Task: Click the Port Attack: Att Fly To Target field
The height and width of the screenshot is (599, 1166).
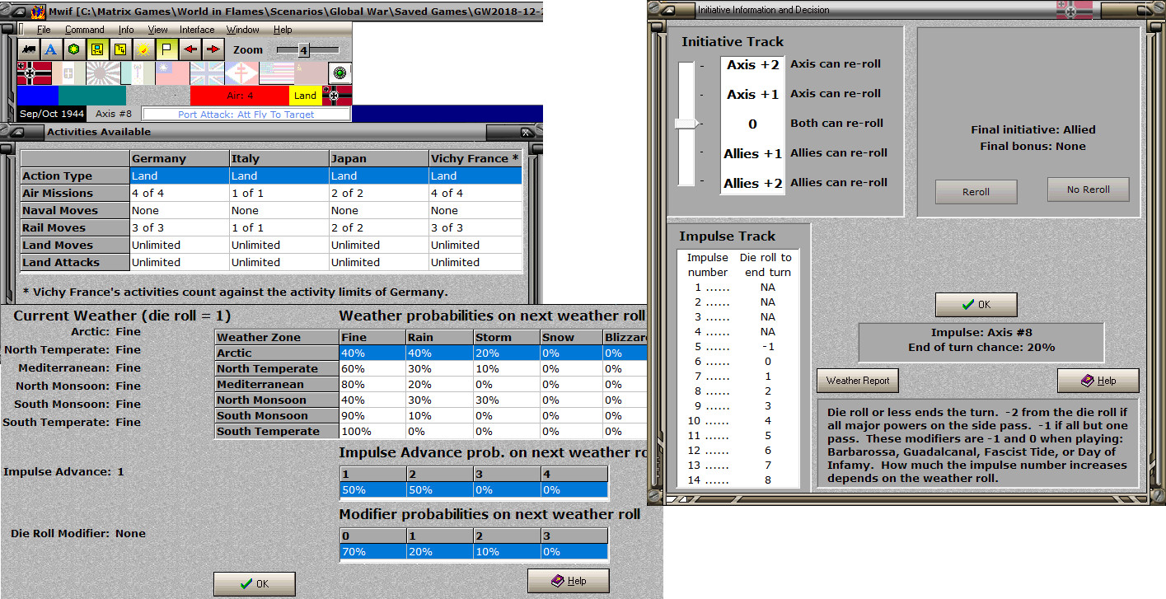Action: [x=246, y=115]
